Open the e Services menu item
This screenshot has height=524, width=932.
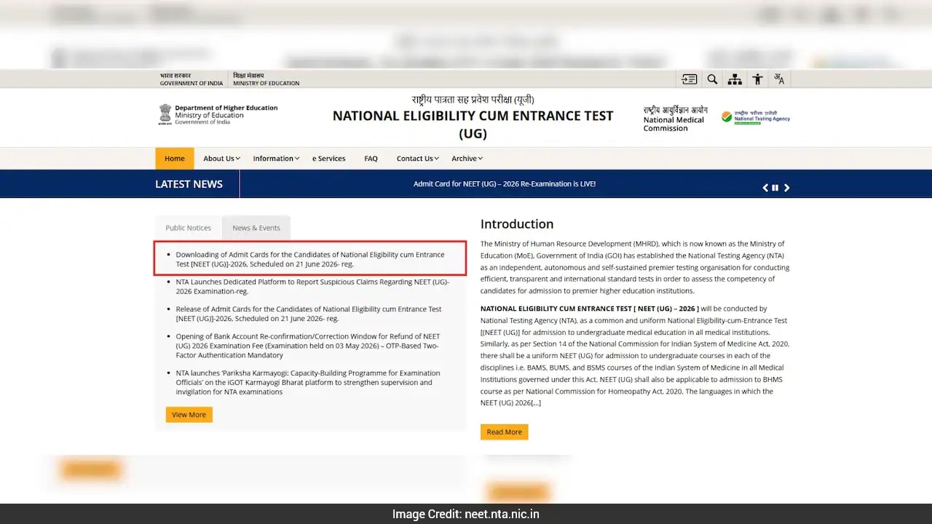tap(329, 159)
